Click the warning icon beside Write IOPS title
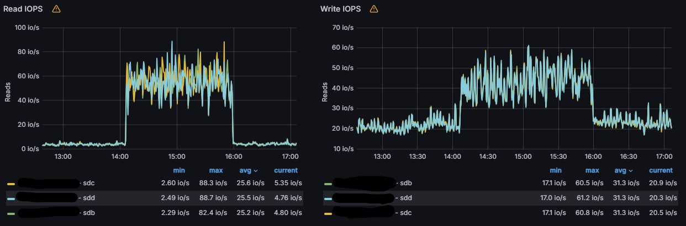The width and height of the screenshot is (686, 226). pyautogui.click(x=374, y=9)
